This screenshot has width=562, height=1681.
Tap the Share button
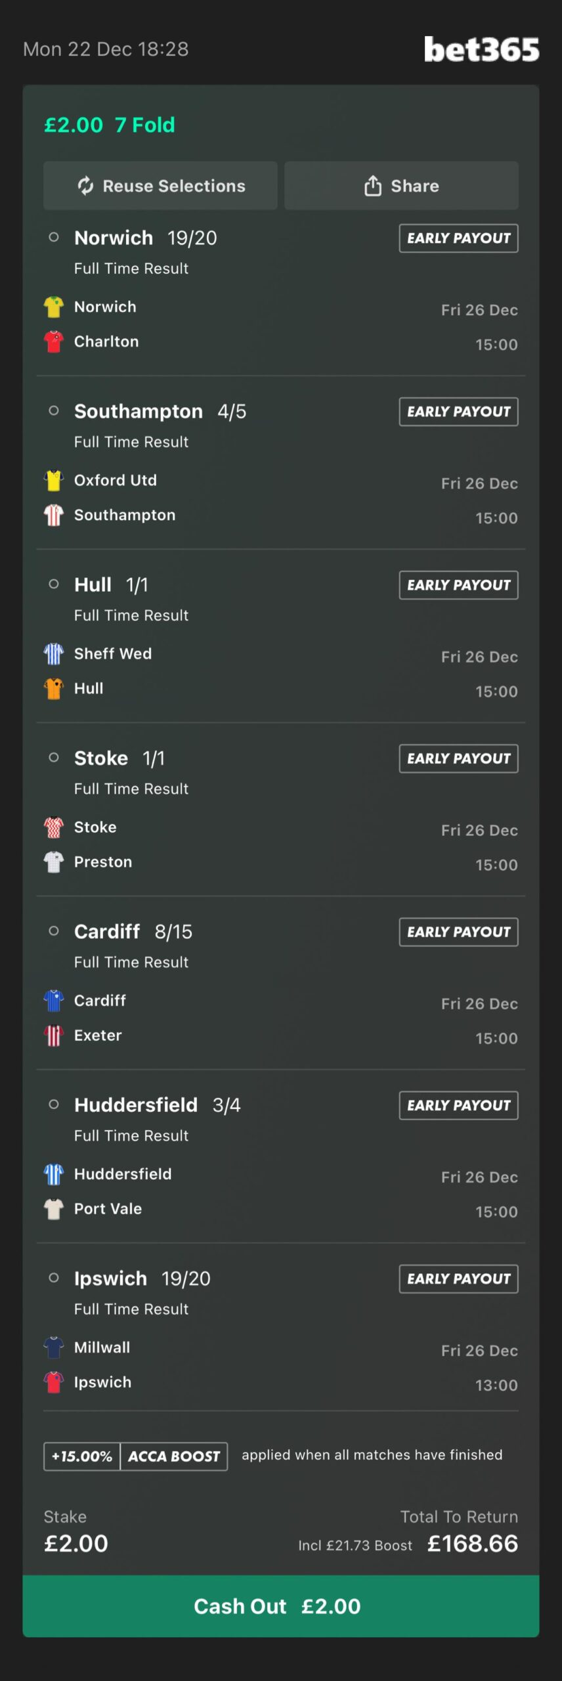click(401, 186)
